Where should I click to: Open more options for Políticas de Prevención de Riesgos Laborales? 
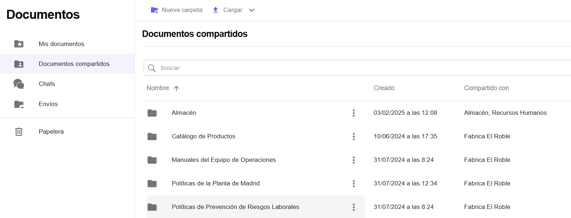click(x=353, y=207)
